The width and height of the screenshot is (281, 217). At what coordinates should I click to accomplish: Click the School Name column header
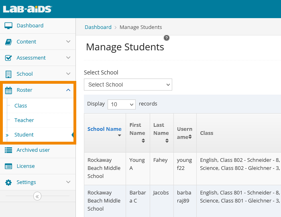point(104,129)
